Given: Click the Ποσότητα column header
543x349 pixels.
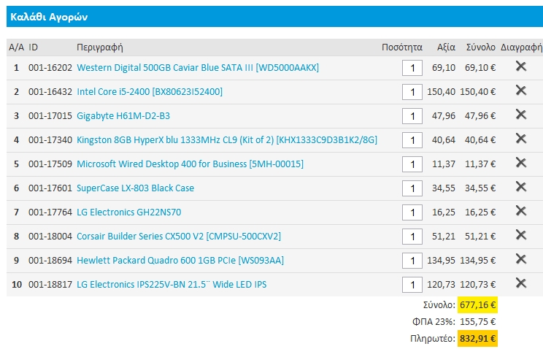Looking at the screenshot, I should tap(402, 47).
